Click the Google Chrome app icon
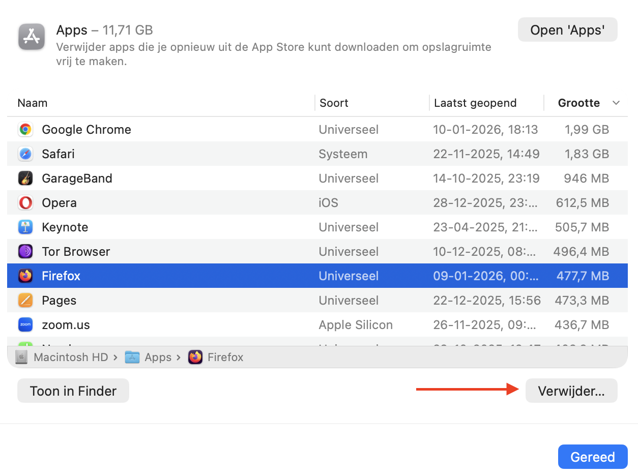Viewport: 638px width, 475px height. (25, 129)
